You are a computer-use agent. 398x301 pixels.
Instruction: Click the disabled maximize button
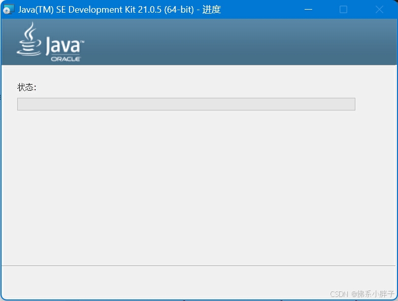343,9
